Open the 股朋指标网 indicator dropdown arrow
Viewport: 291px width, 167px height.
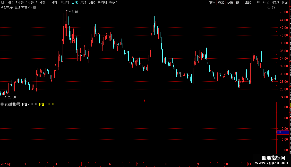coord(2,104)
